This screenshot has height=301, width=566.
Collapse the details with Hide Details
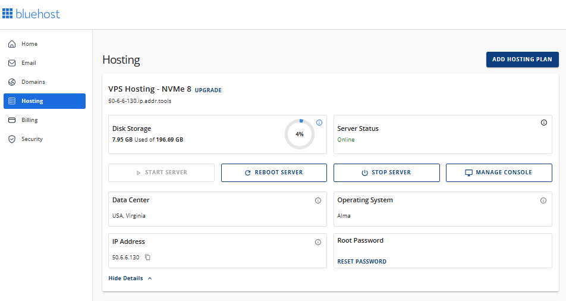coord(130,278)
